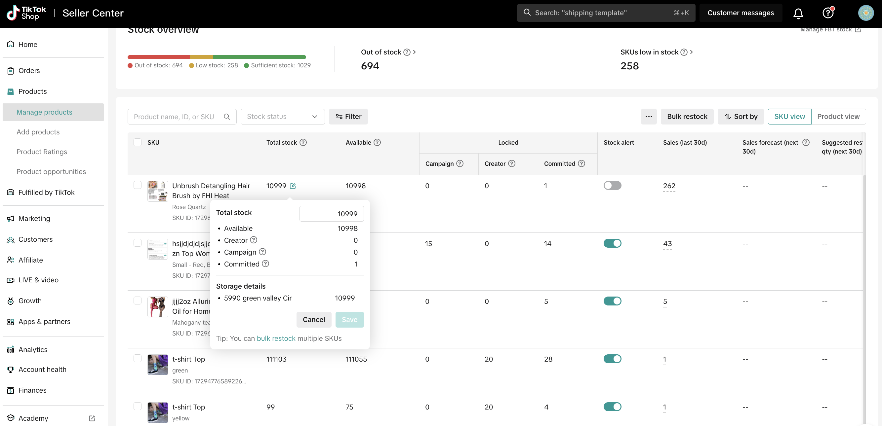Click the search magnifier in product name field
Image resolution: width=882 pixels, height=426 pixels.
pyautogui.click(x=227, y=117)
